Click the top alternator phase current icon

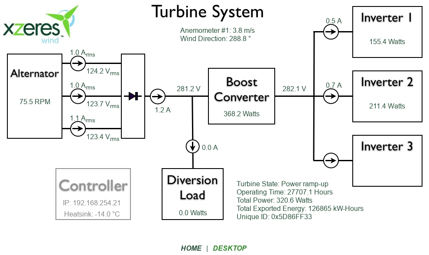[x=78, y=64]
